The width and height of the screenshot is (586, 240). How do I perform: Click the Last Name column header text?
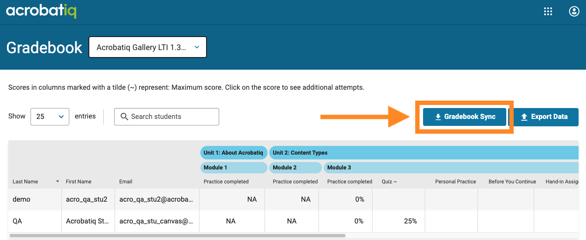(25, 182)
